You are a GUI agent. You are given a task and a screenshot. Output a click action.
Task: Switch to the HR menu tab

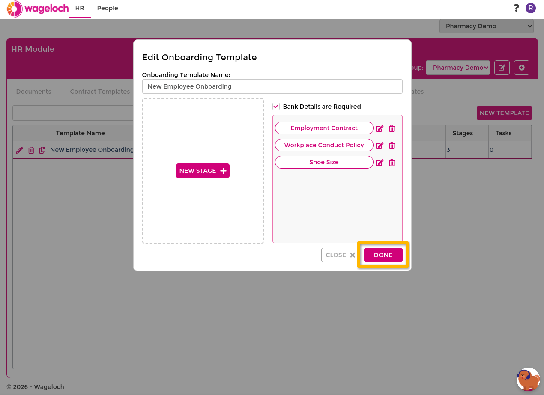[80, 9]
